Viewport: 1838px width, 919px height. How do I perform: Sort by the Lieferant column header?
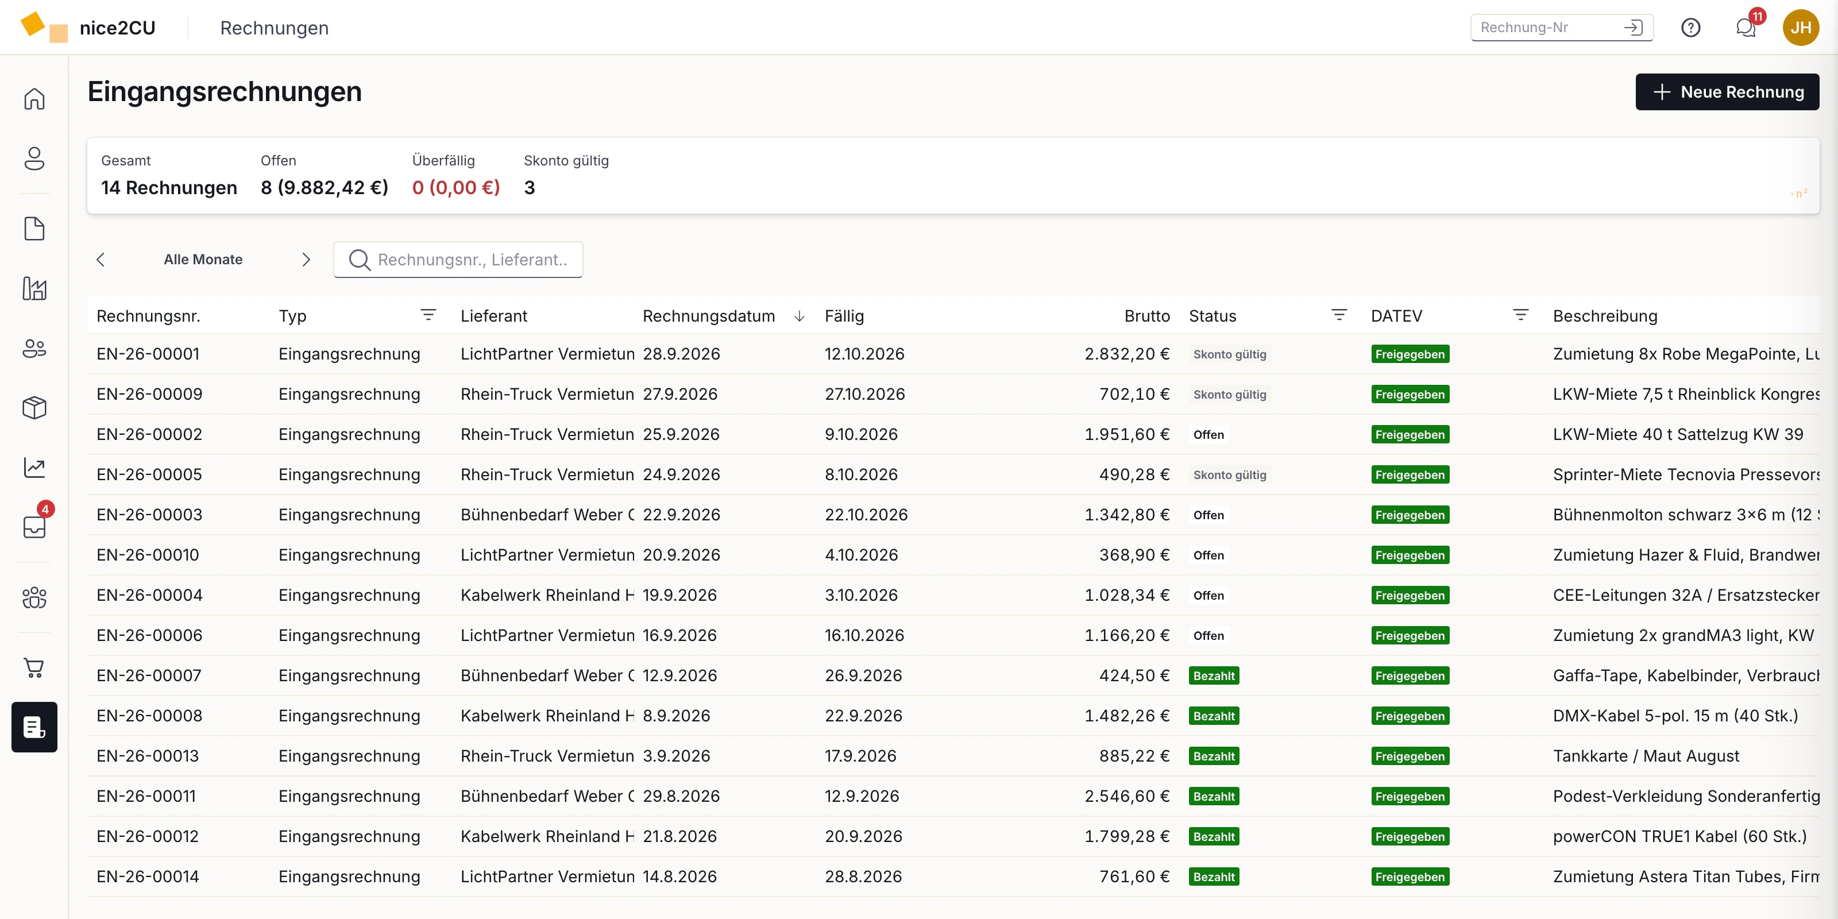point(494,316)
